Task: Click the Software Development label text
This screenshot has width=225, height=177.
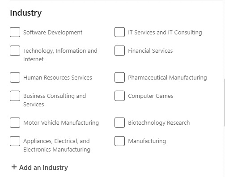Action: (53, 33)
